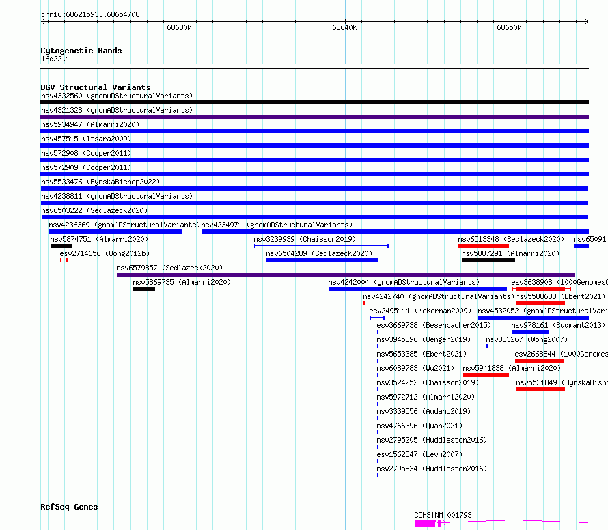Open nsv4766396 (Quan2021) variant
This screenshot has width=608, height=530.
point(419,426)
